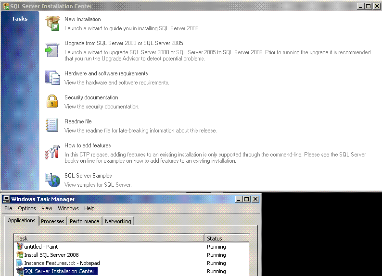Click the Windows Task Manager title bar icon
This screenshot has width=382, height=276.
click(6, 199)
